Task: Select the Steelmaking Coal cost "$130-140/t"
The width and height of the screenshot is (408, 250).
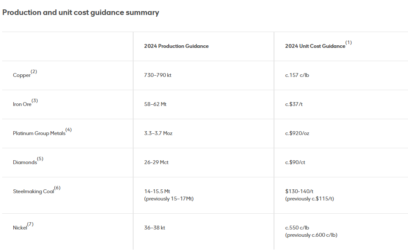Action: tap(299, 191)
